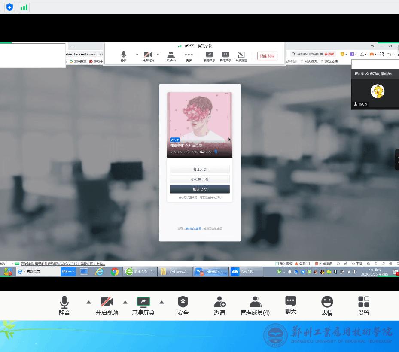399x352 pixels.
Task: Click the 暂停共享 pause sharing icon
Action: coord(225,56)
